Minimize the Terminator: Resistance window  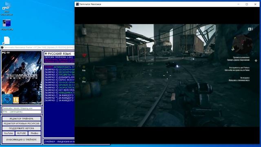coord(238,4)
